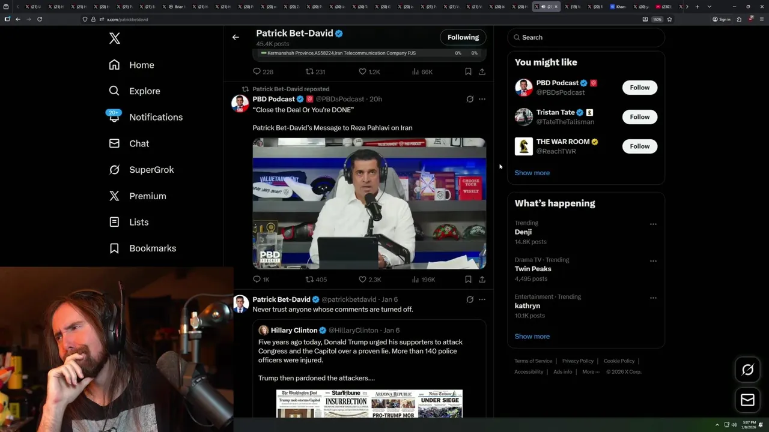Image resolution: width=769 pixels, height=432 pixels.
Task: Like the post with 2.3K likes
Action: [x=369, y=280]
